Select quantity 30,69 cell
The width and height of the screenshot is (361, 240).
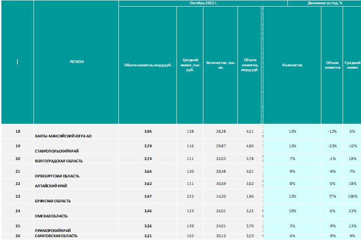click(x=220, y=184)
